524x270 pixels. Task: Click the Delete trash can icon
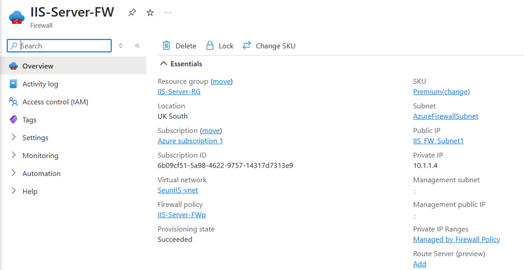pyautogui.click(x=166, y=46)
